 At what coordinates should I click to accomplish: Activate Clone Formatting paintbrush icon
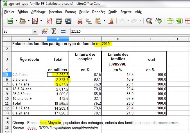tap(111, 21)
